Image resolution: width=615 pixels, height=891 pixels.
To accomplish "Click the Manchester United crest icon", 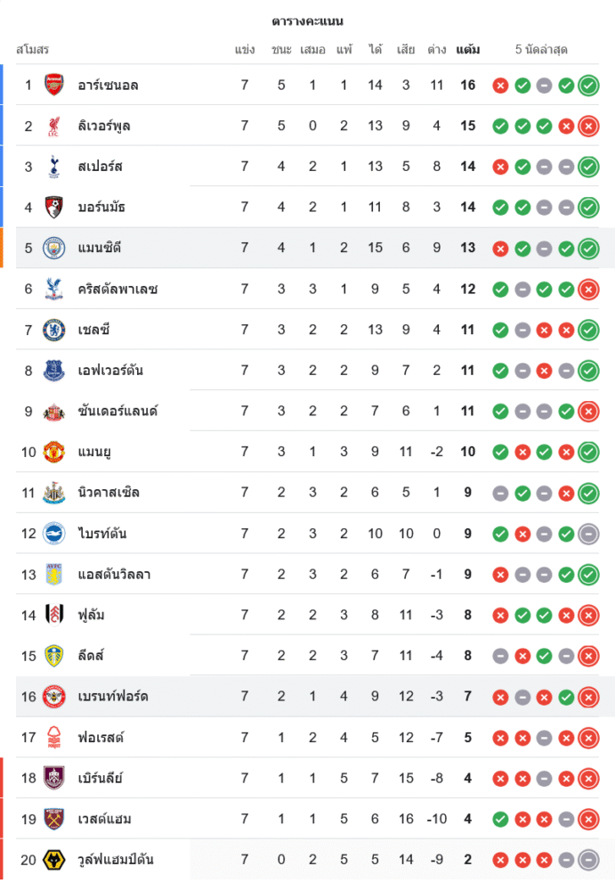I will [54, 452].
